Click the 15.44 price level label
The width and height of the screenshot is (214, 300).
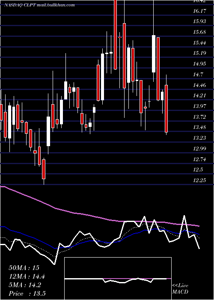[200, 42]
